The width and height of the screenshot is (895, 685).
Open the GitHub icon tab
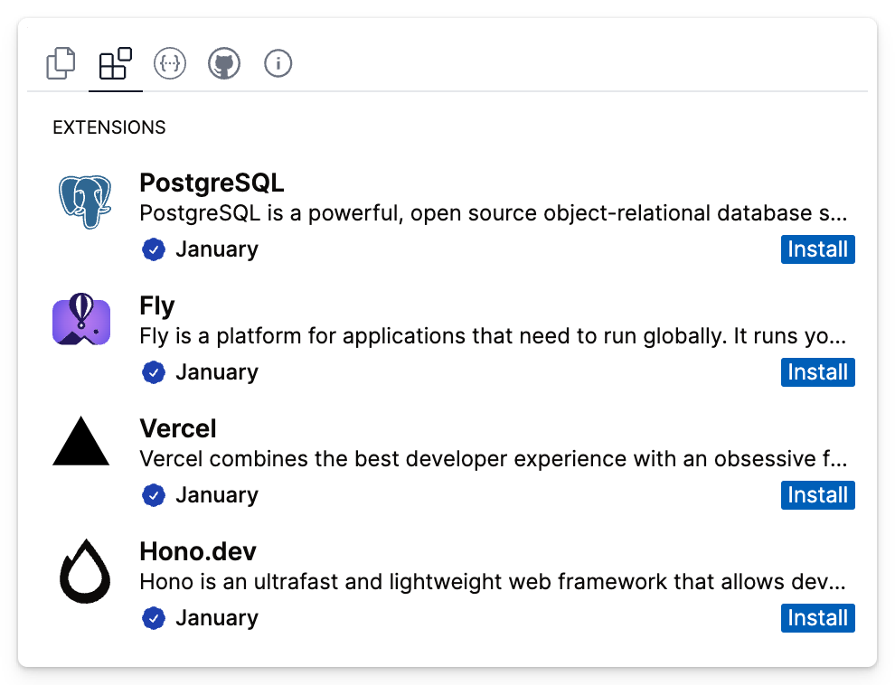click(x=224, y=64)
